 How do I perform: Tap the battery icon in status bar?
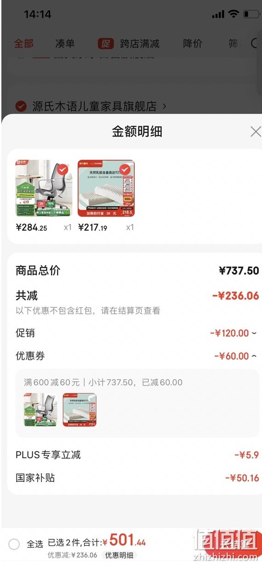pos(251,14)
